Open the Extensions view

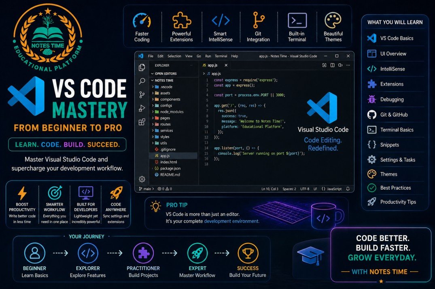click(142, 121)
